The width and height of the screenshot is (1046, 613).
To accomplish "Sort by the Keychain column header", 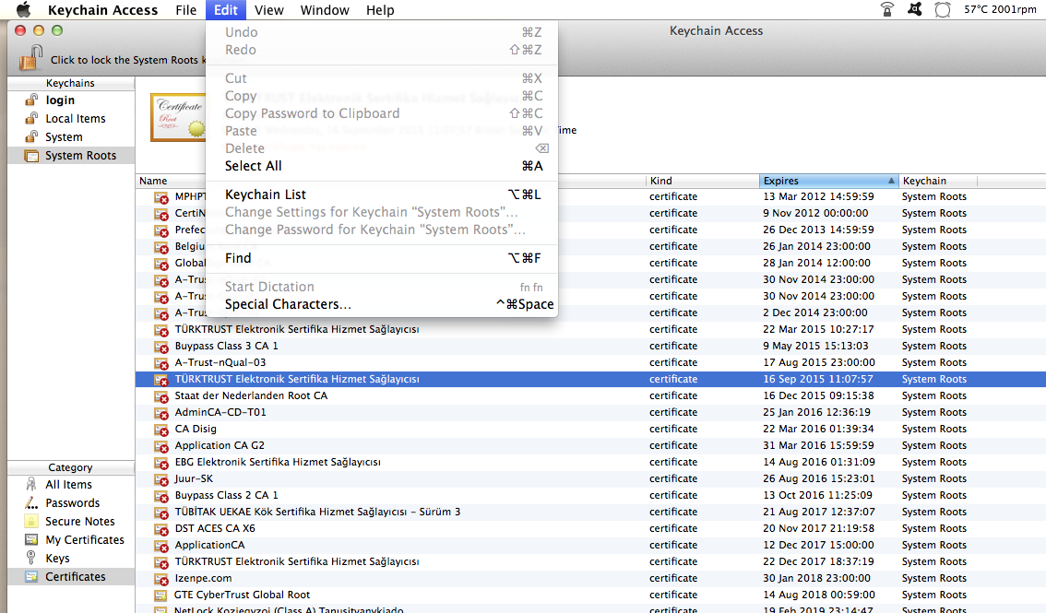I will [x=937, y=181].
